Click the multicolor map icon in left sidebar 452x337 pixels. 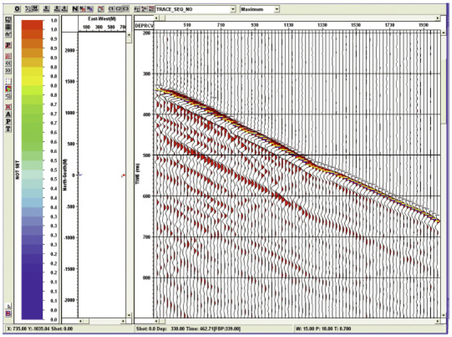(8, 89)
